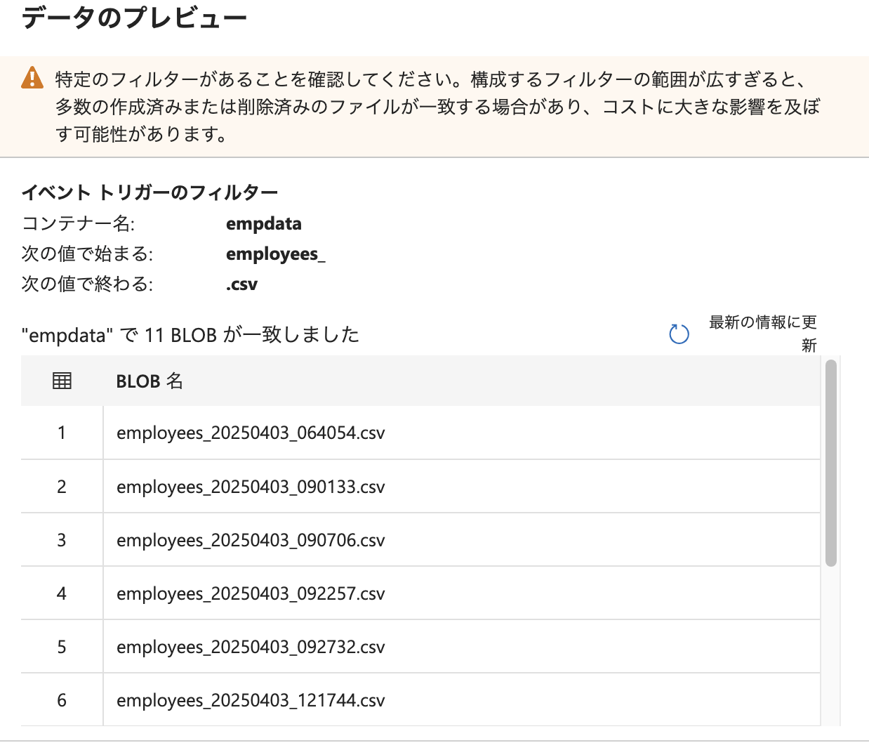Click the BLOB 名 column header

pyautogui.click(x=150, y=381)
